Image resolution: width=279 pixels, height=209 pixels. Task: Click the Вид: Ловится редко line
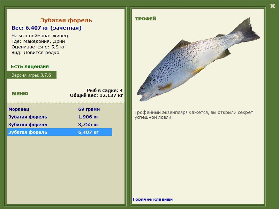[35, 53]
